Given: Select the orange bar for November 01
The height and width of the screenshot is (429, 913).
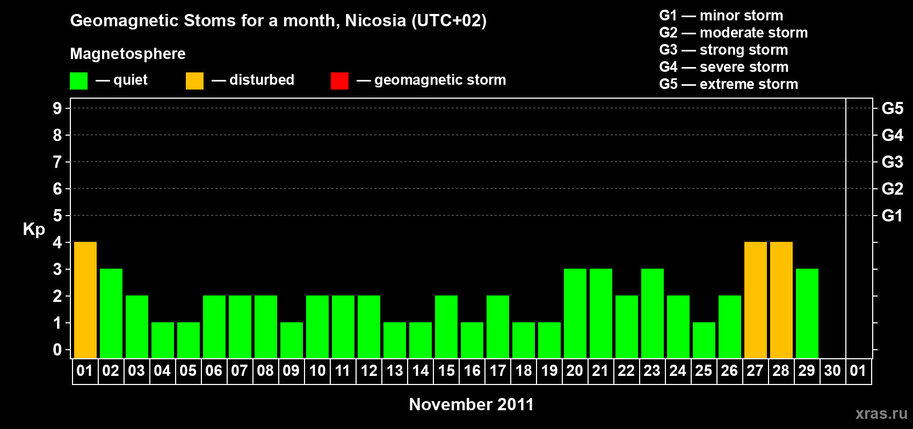Looking at the screenshot, I should click(x=85, y=300).
